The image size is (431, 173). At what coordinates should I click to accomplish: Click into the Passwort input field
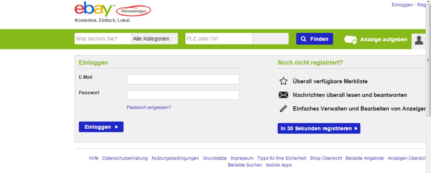183,95
